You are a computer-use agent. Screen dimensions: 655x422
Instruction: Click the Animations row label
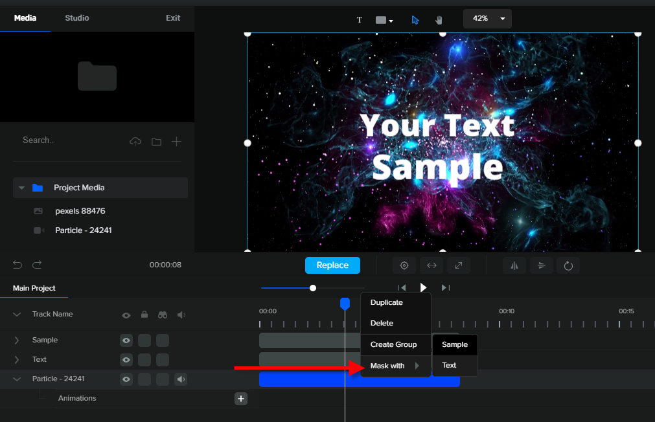[x=77, y=398]
